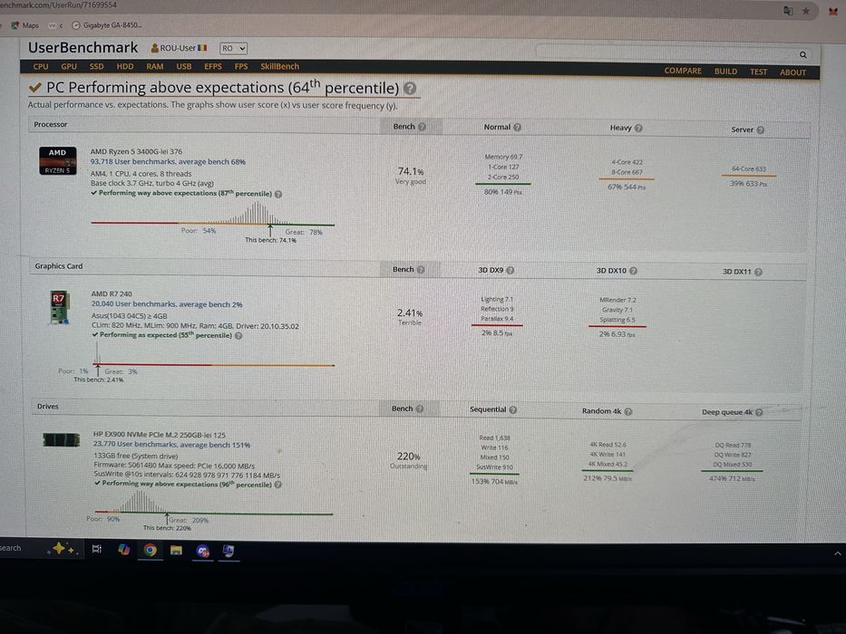Click the UserBenchmark site logo
This screenshot has width=846, height=634.
coord(83,47)
